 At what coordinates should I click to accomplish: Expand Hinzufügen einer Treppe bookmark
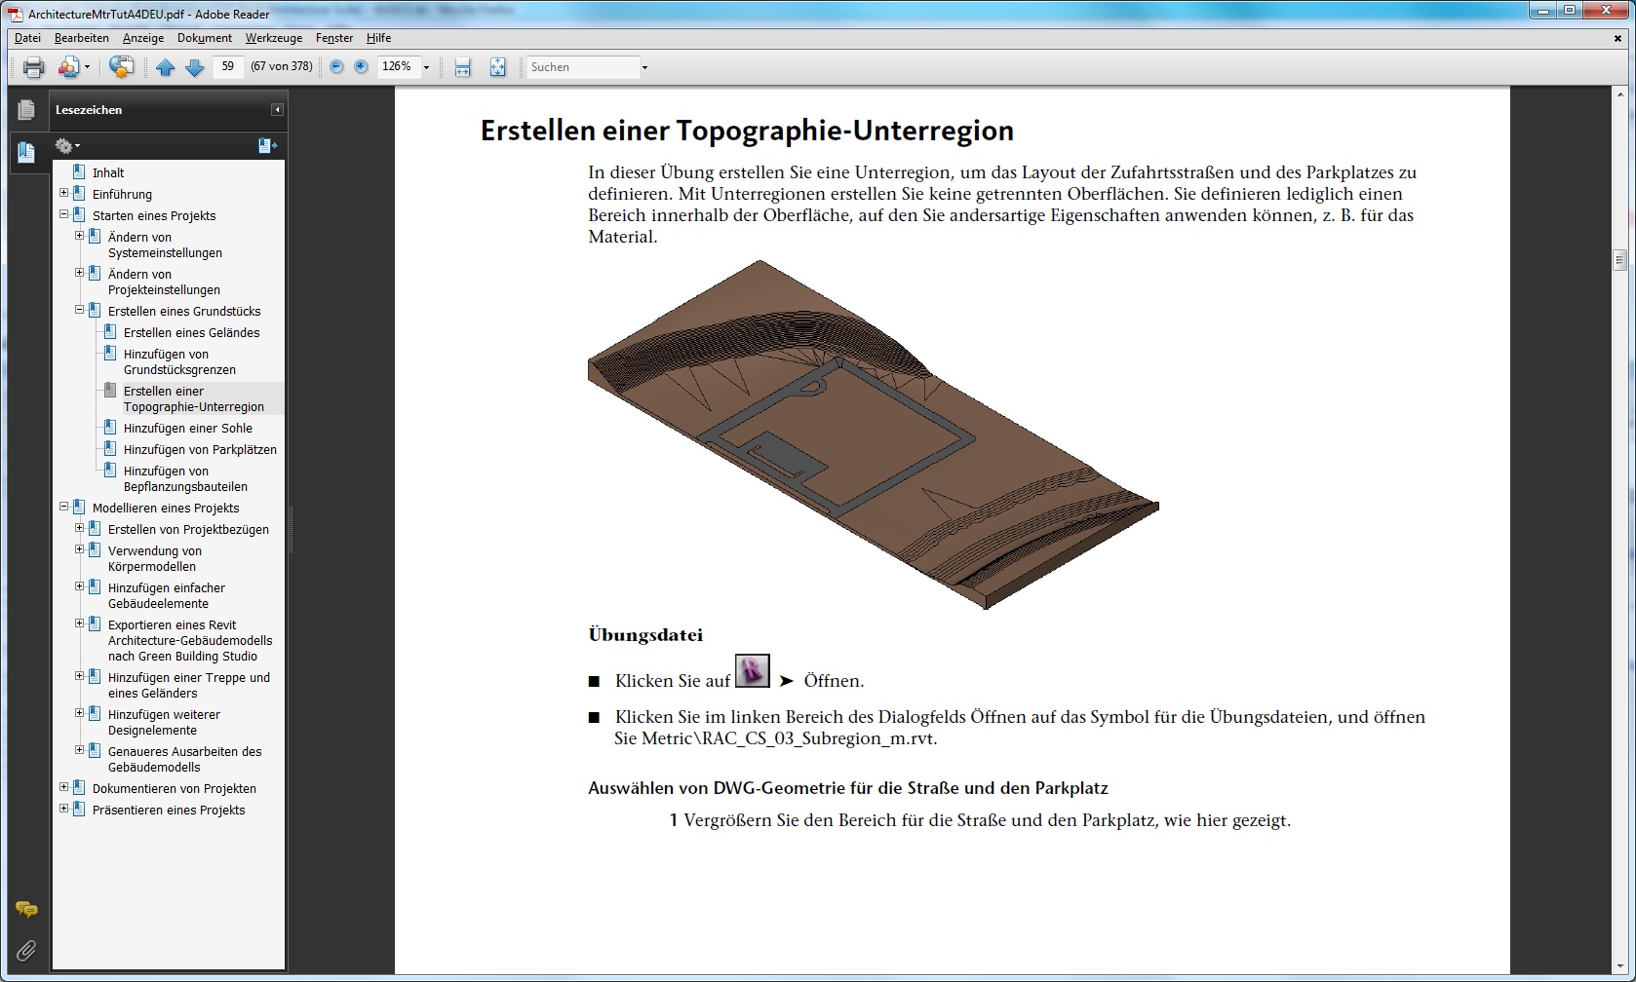point(80,676)
